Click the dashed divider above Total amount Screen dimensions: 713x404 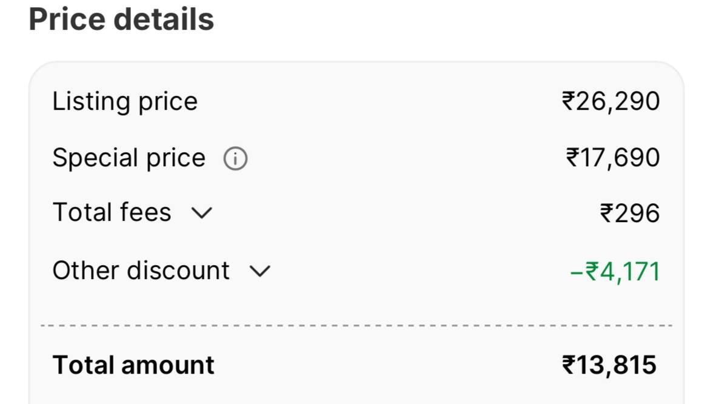356,326
